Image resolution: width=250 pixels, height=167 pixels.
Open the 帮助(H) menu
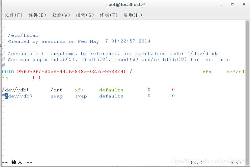tap(133, 15)
